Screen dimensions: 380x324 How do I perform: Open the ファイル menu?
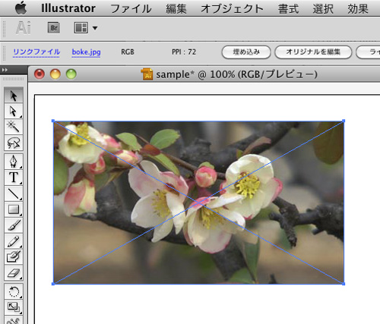click(131, 9)
